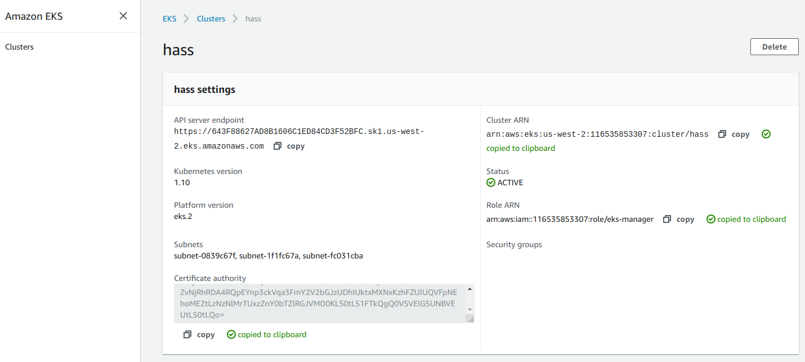Grab the certificate box resize handle
Screen dimensions: 805x362
click(x=470, y=319)
